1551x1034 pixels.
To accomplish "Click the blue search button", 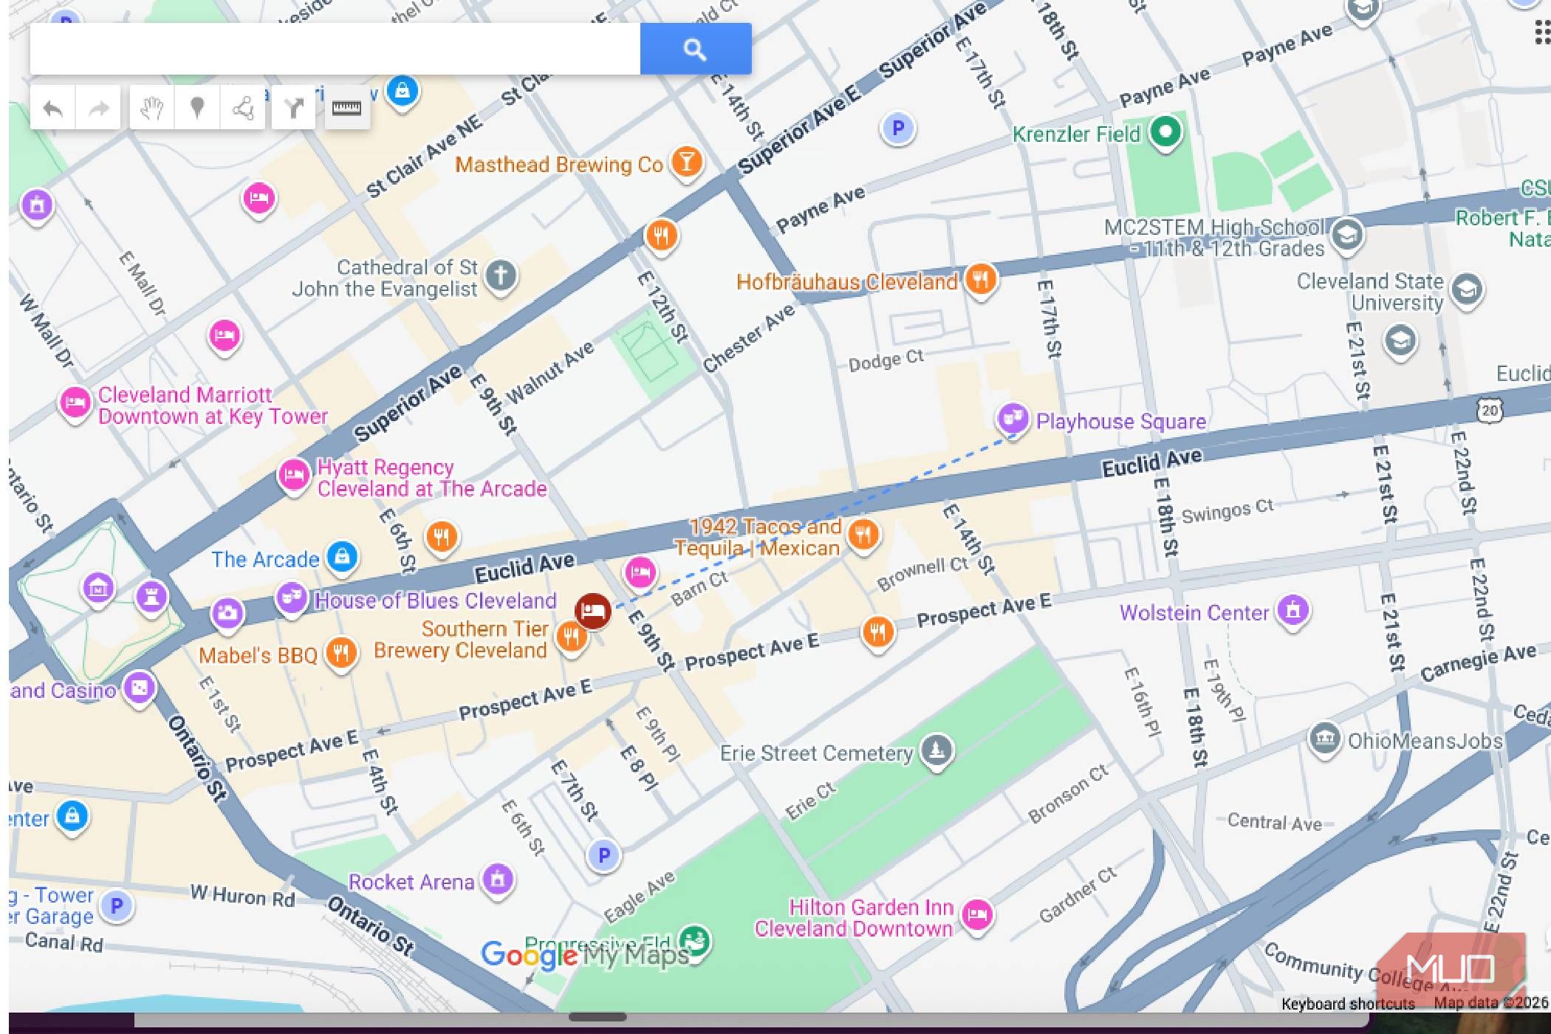I will pos(695,49).
